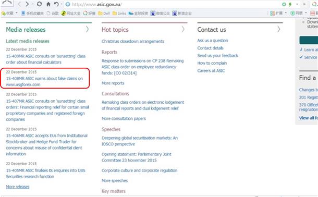The width and height of the screenshot is (318, 197).
Task: Click Ask us a question link
Action: coord(213,41)
